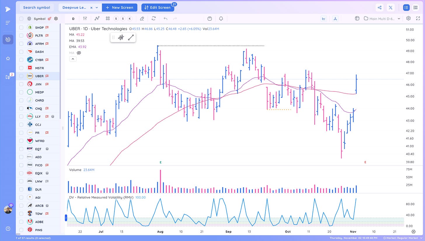Click the Edit Screen button
The image size is (425, 241).
click(158, 8)
